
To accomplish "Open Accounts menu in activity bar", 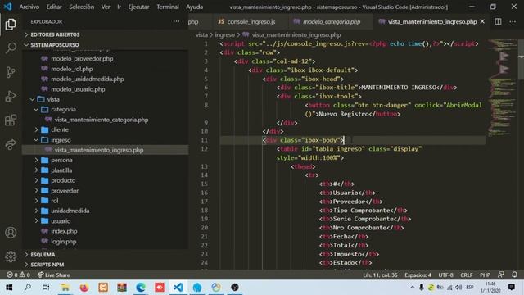I will [11, 233].
